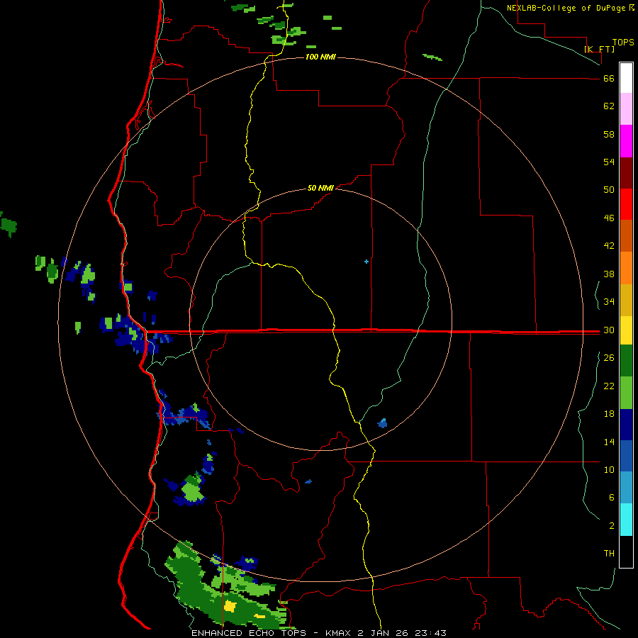
Task: Click the small isolated blue echo inside the 50 NMI ring
Action: point(383,423)
